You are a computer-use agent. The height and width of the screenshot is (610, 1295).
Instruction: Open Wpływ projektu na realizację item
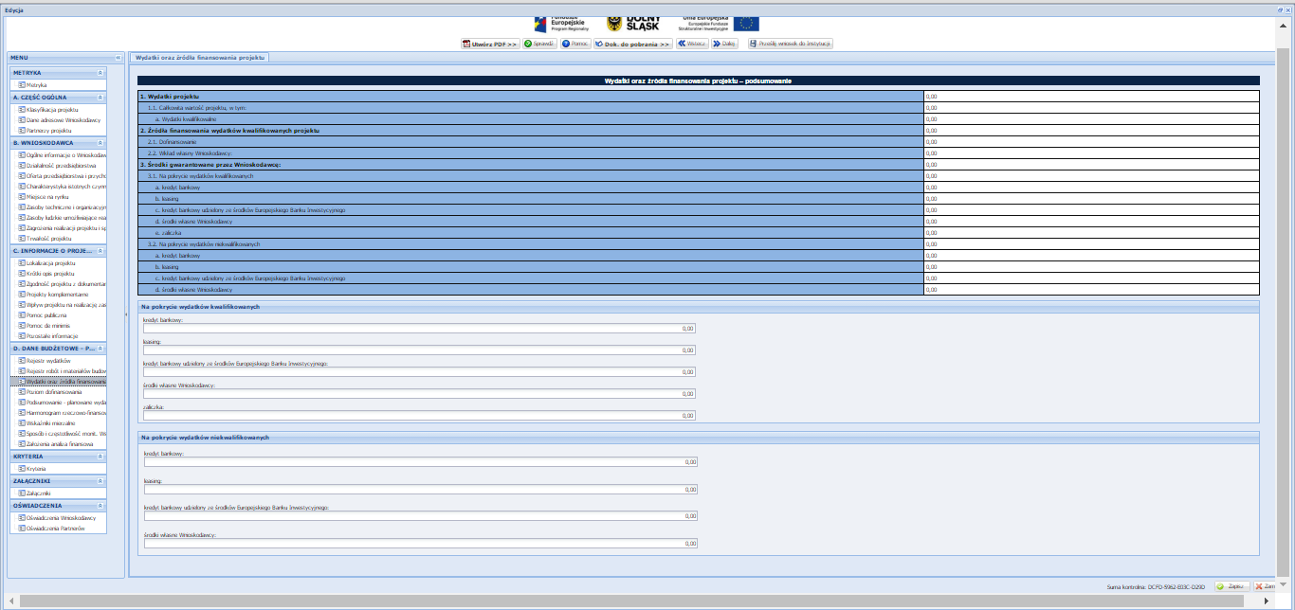pos(63,304)
